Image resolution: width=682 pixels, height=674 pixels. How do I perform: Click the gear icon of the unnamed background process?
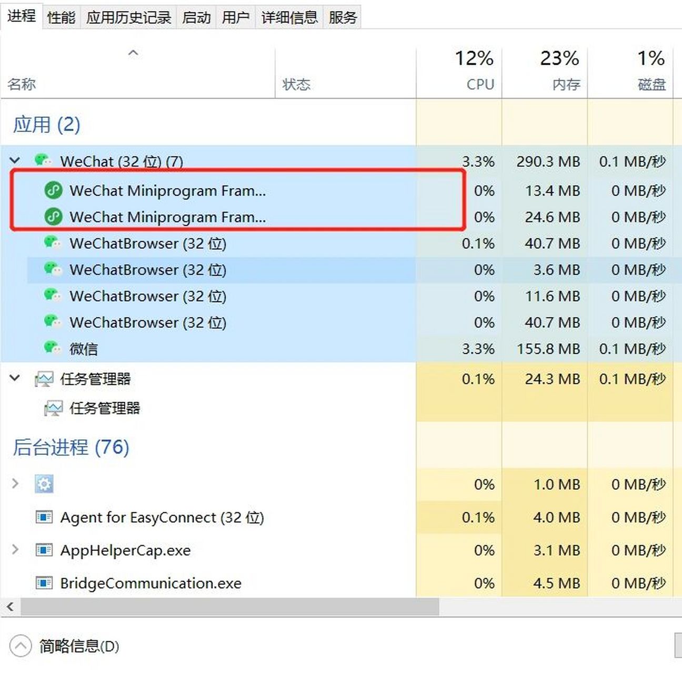click(x=44, y=483)
